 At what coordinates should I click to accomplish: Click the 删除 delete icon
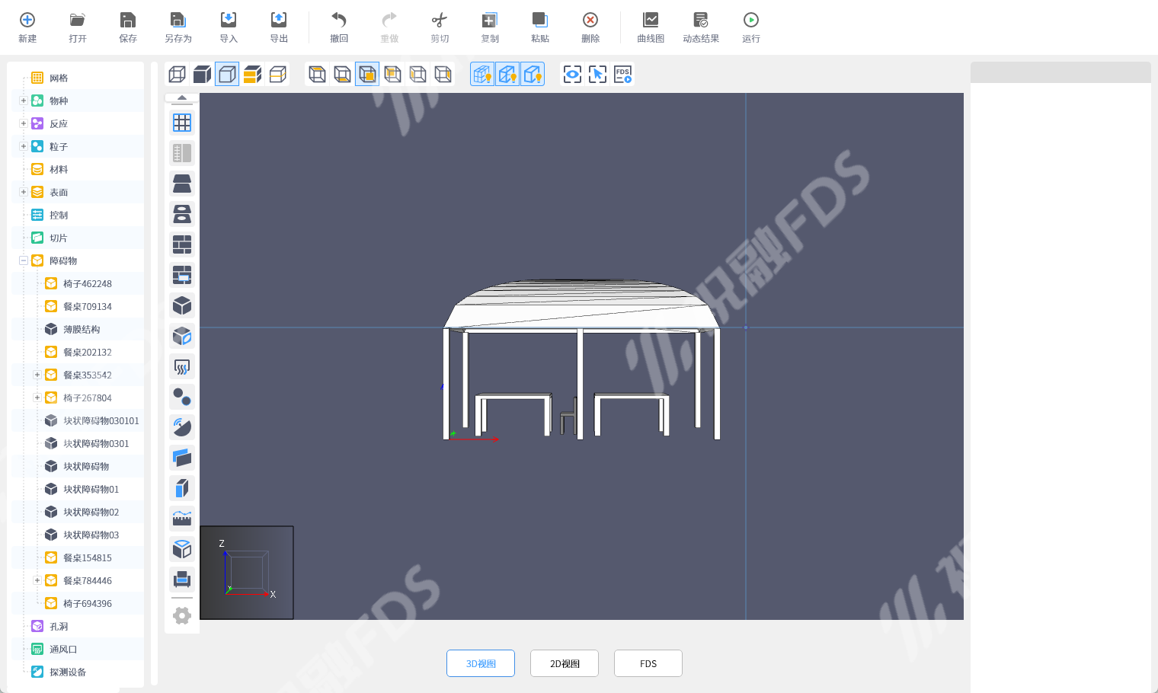[590, 20]
